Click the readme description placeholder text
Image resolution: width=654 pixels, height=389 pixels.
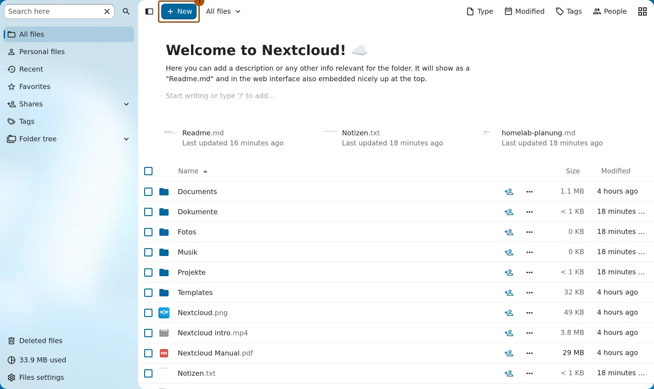[x=220, y=96]
